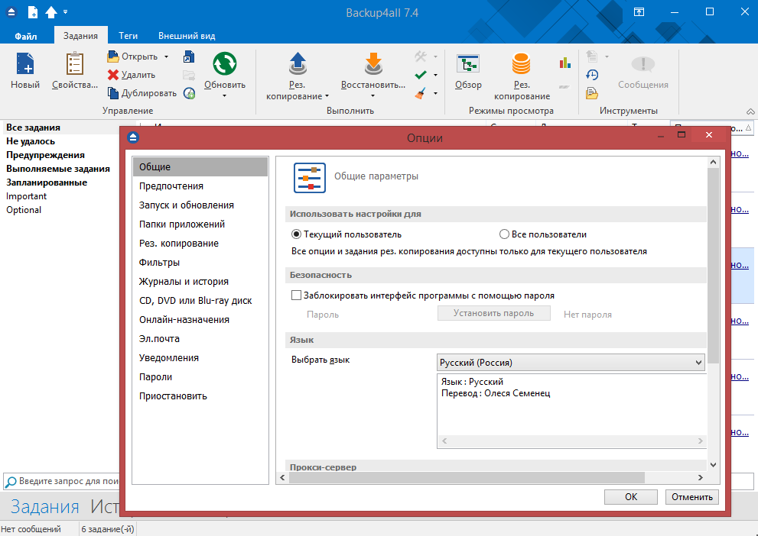
Task: Expand the Открыть dropdown arrow
Action: click(166, 57)
